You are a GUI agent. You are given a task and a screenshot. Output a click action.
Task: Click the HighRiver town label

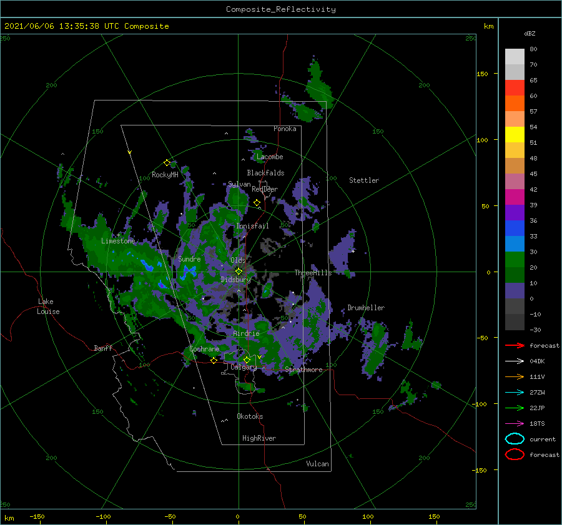tap(259, 438)
